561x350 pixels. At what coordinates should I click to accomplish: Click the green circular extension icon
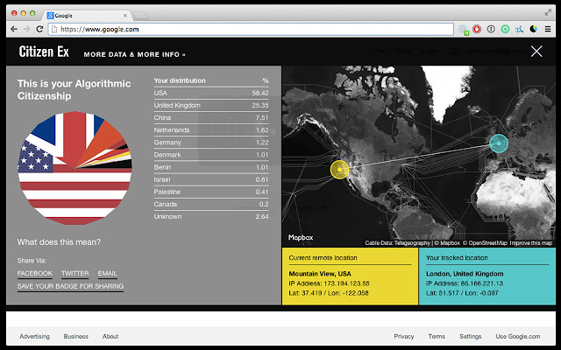(505, 29)
